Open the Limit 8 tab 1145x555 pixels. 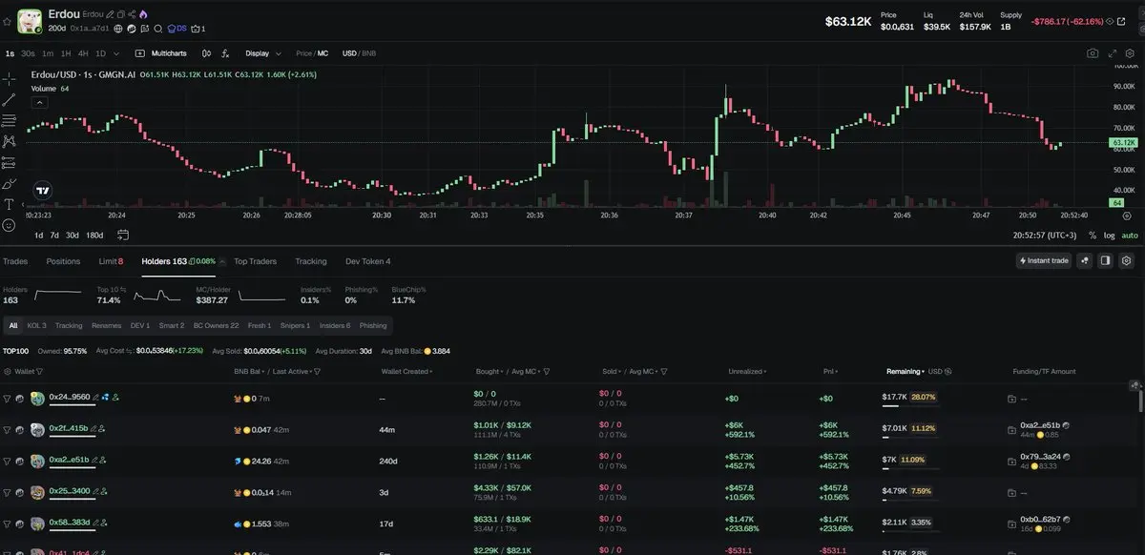coord(112,261)
